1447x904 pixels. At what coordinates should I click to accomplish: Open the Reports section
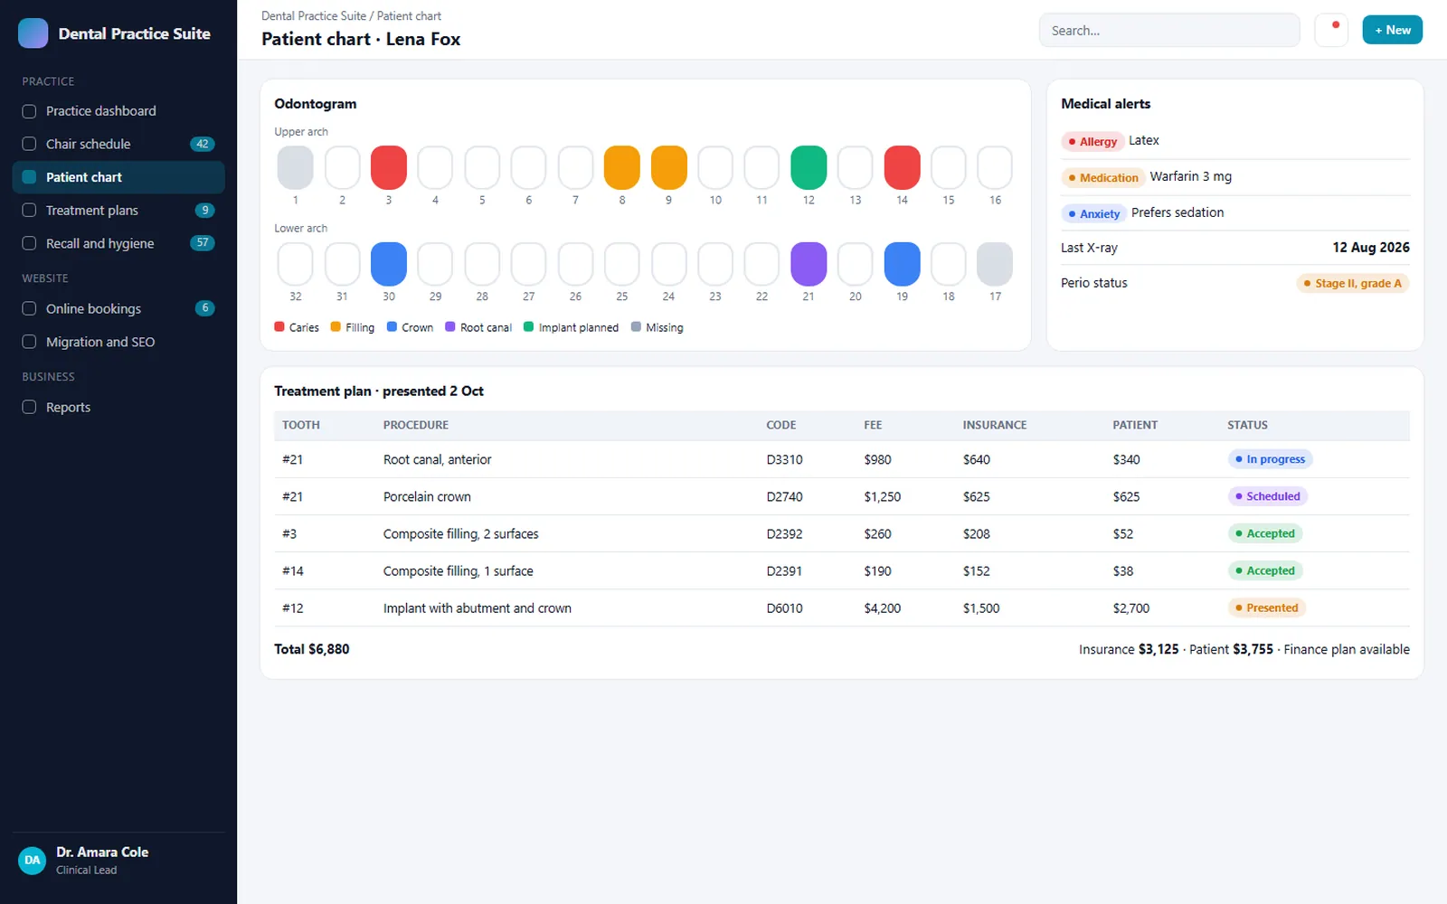pyautogui.click(x=118, y=407)
